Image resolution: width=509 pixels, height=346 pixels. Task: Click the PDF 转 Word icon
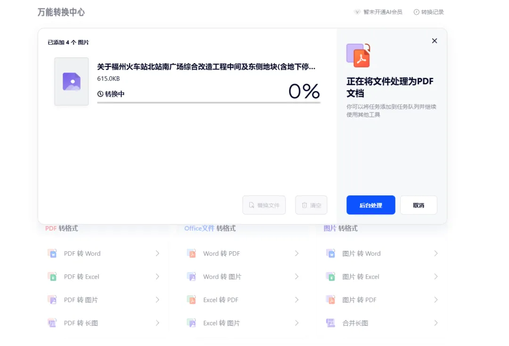pos(52,253)
